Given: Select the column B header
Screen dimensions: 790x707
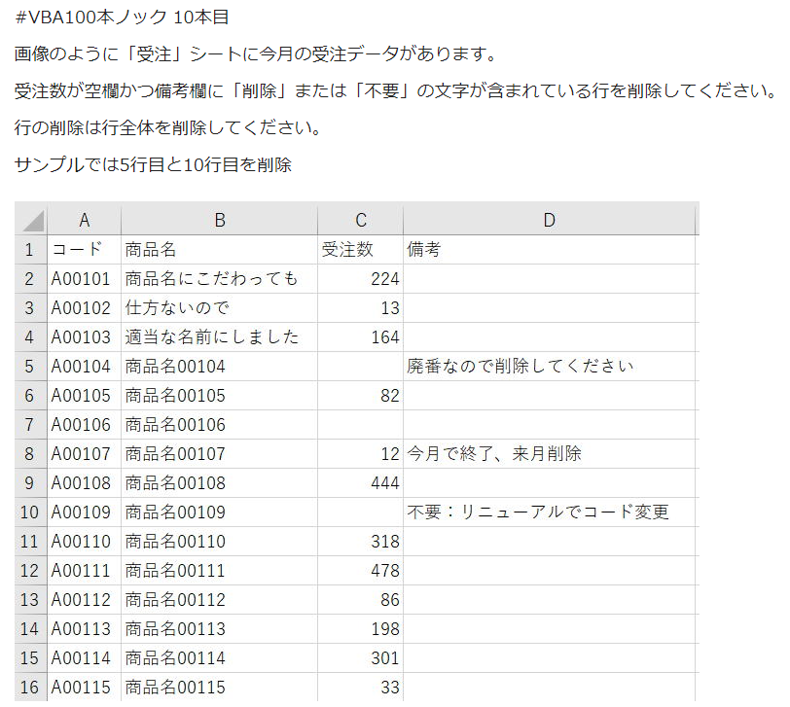Looking at the screenshot, I should pos(219,220).
